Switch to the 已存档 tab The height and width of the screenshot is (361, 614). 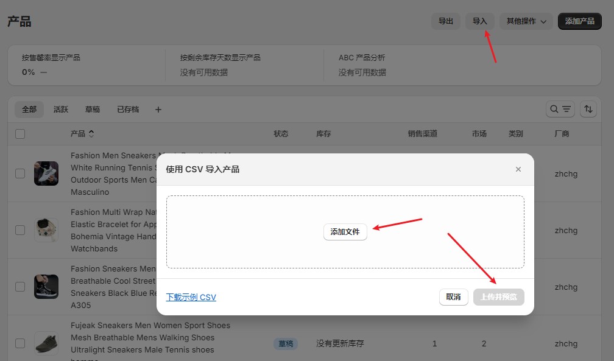pos(128,109)
